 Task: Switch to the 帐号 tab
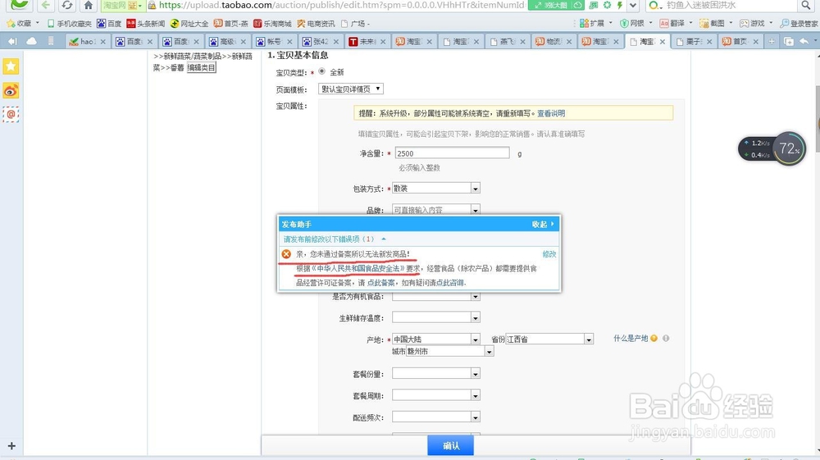click(x=274, y=41)
